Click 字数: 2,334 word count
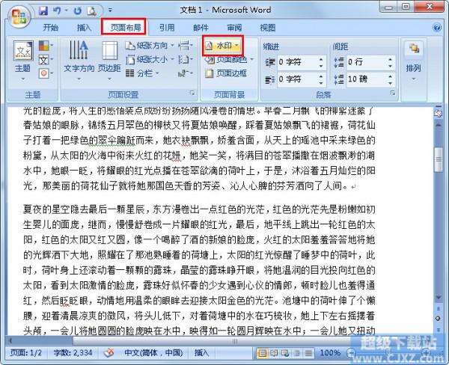The image size is (449, 365). click(73, 353)
